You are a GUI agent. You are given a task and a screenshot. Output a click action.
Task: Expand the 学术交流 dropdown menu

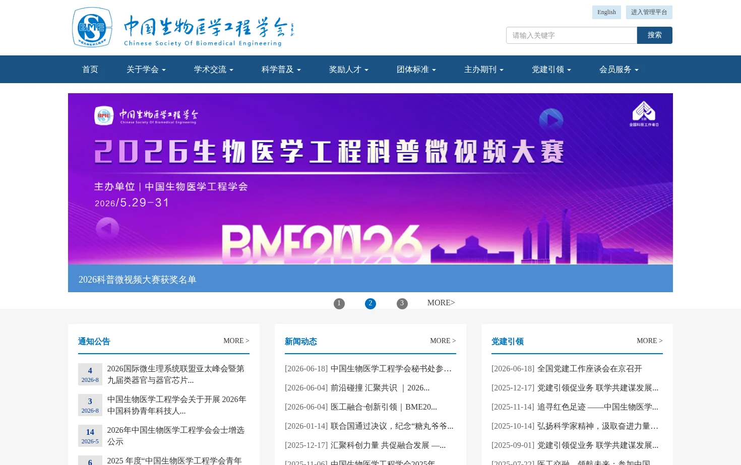[214, 70]
